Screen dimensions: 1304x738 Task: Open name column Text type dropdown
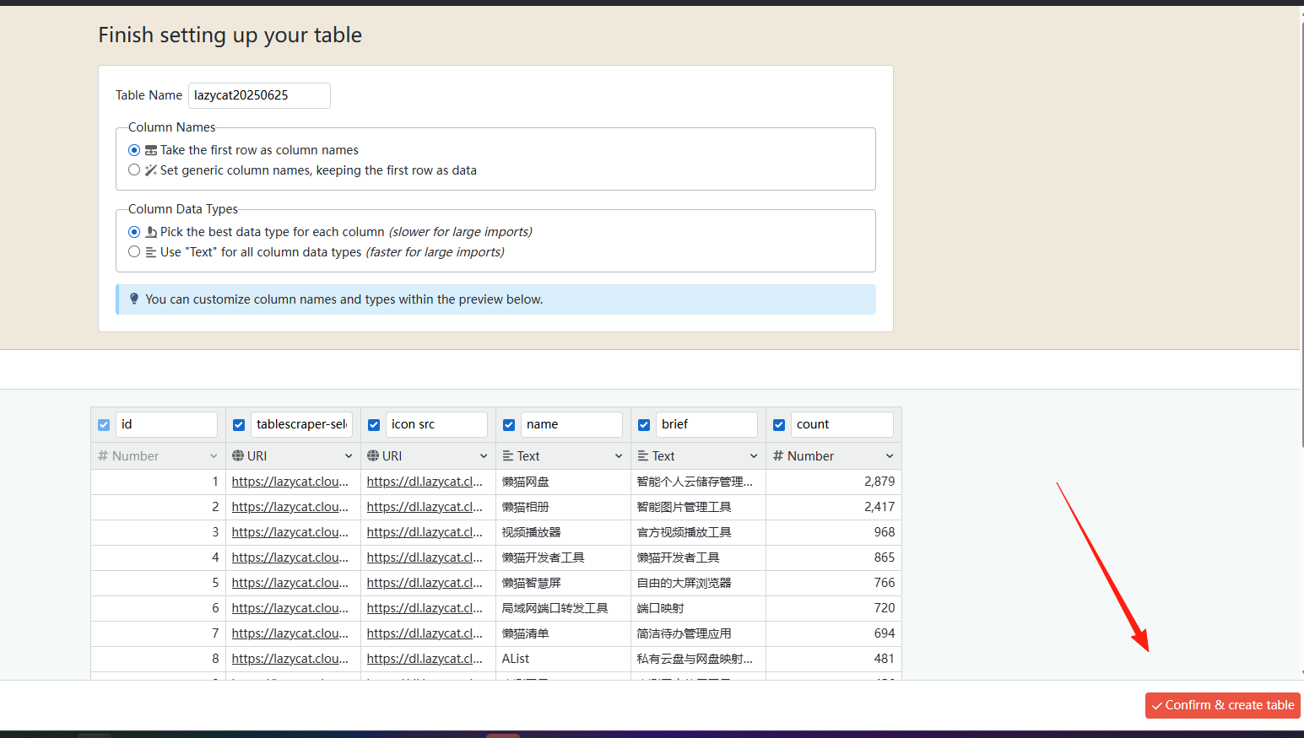(x=563, y=455)
